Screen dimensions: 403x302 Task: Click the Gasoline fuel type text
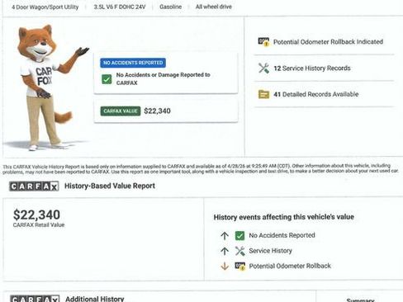171,7
